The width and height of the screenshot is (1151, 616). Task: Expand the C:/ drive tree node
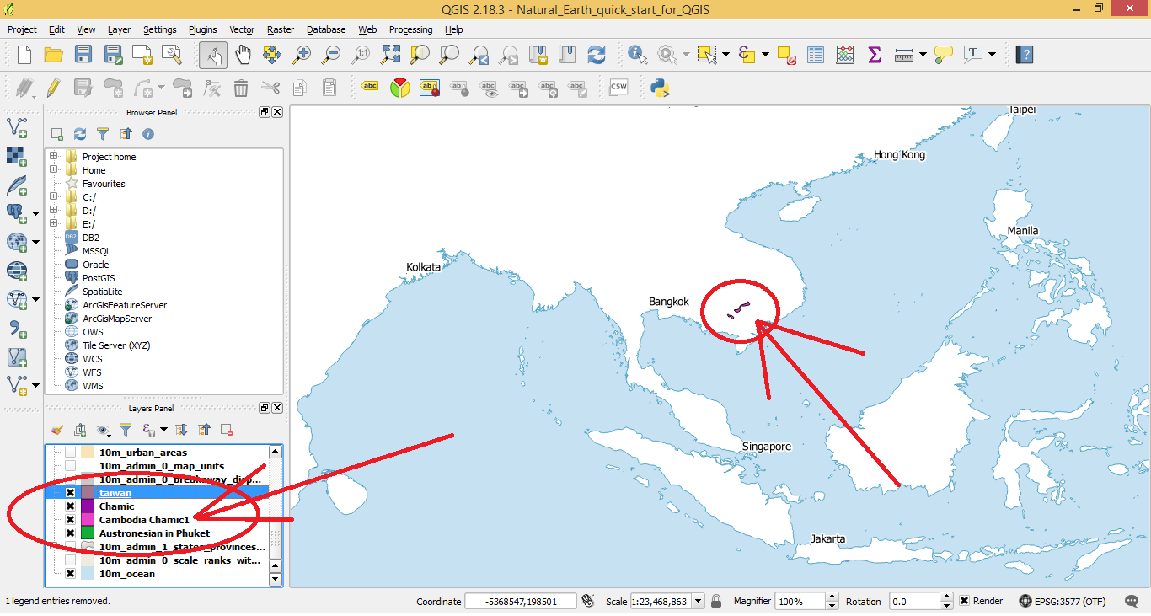tap(54, 196)
